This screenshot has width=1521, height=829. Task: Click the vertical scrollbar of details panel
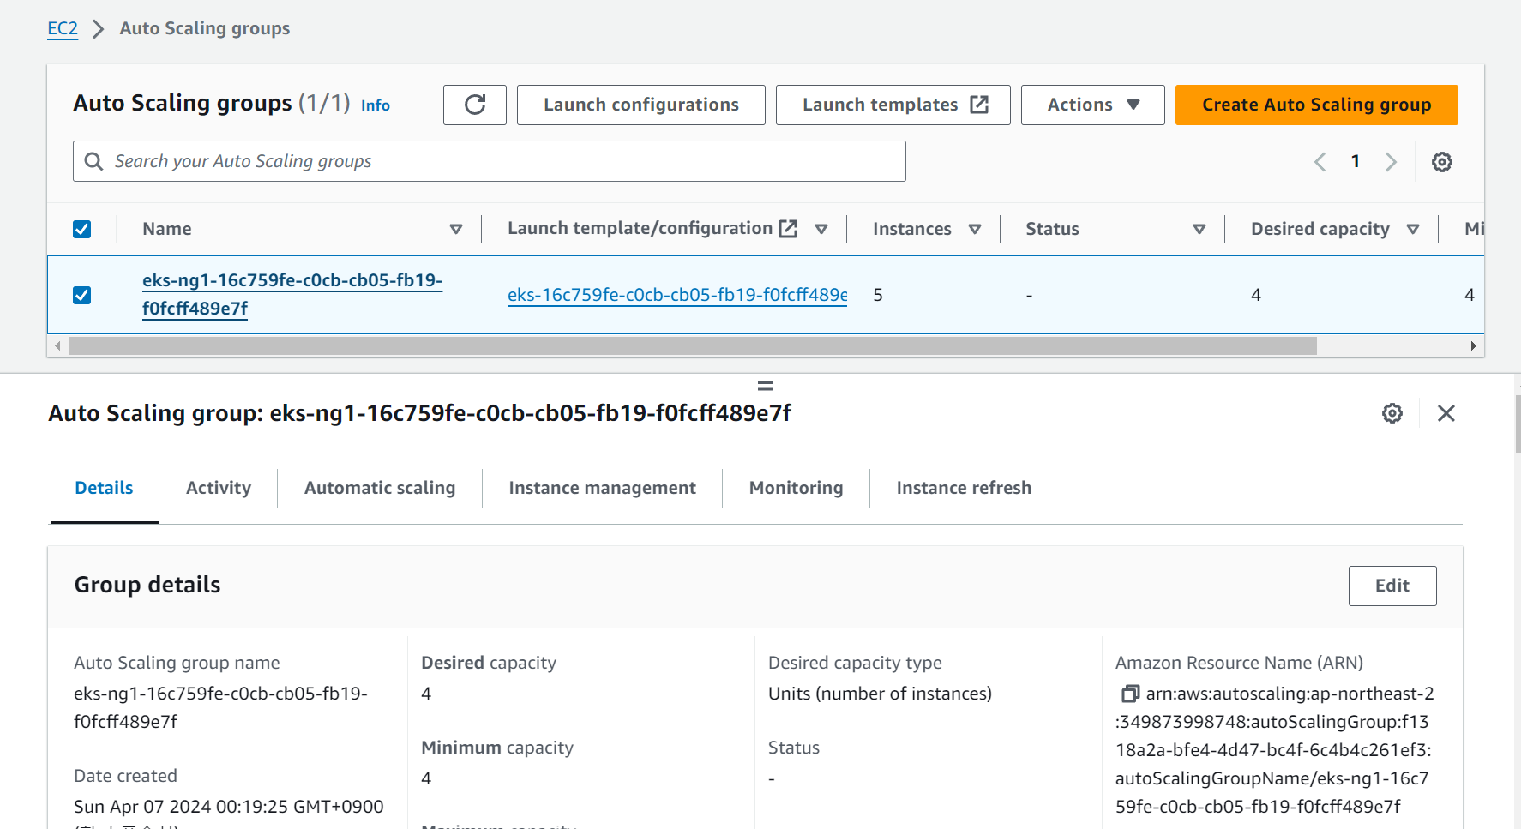point(1518,424)
